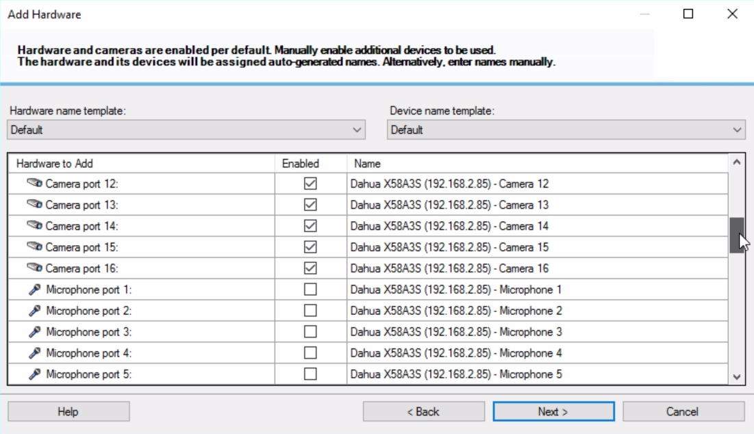Image resolution: width=754 pixels, height=434 pixels.
Task: Click the Hardware to Add column header
Action: tap(55, 164)
